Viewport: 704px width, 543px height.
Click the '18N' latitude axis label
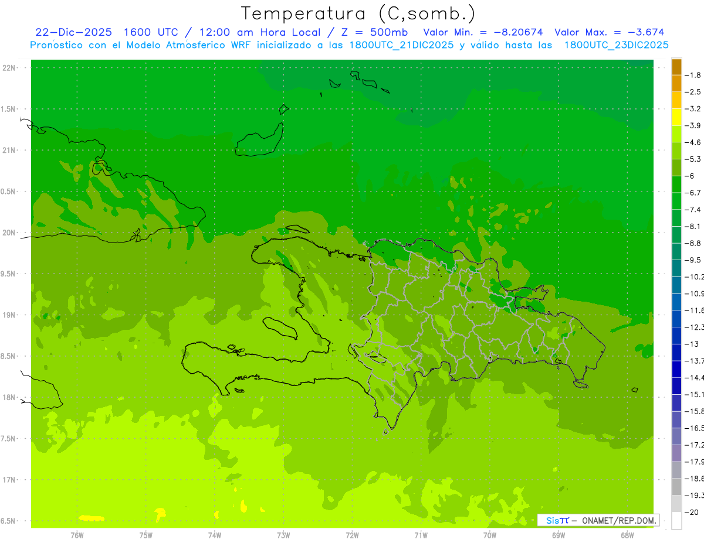click(x=8, y=397)
